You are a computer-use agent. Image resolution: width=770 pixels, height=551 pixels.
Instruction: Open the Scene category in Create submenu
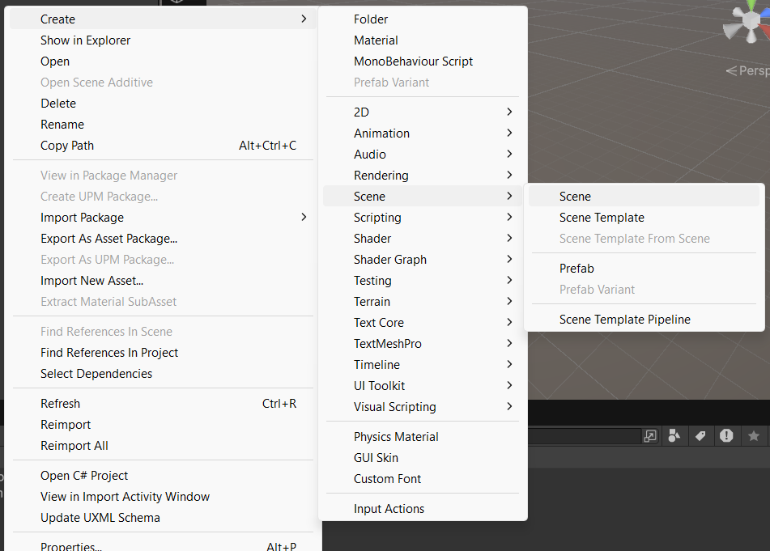coord(423,197)
